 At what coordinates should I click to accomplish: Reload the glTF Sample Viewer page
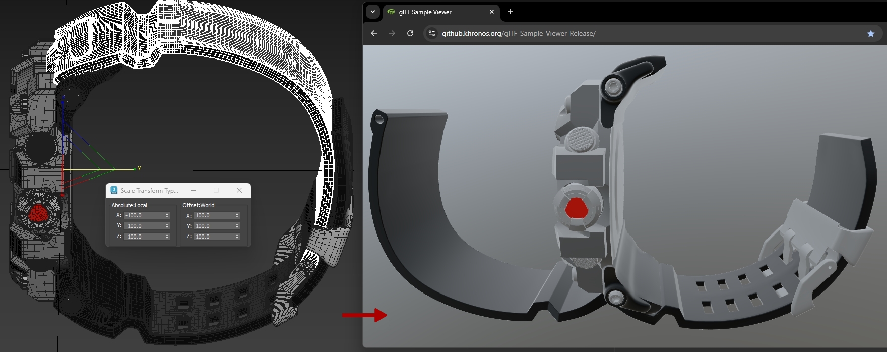point(410,33)
